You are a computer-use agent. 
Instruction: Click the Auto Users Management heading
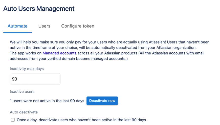pos(39,9)
